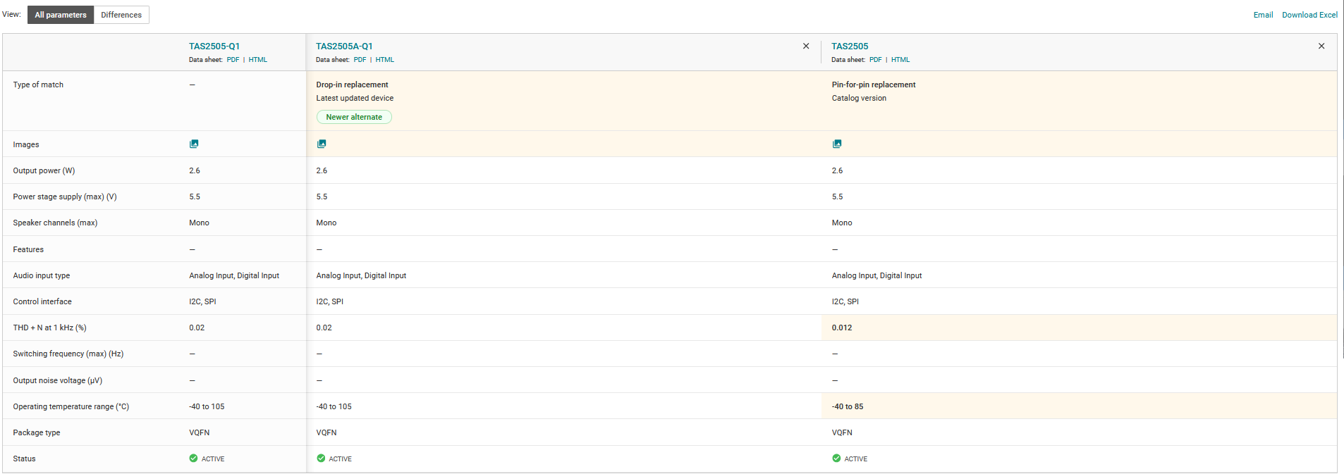Click 'Package type' row label
1344x474 pixels.
(37, 432)
